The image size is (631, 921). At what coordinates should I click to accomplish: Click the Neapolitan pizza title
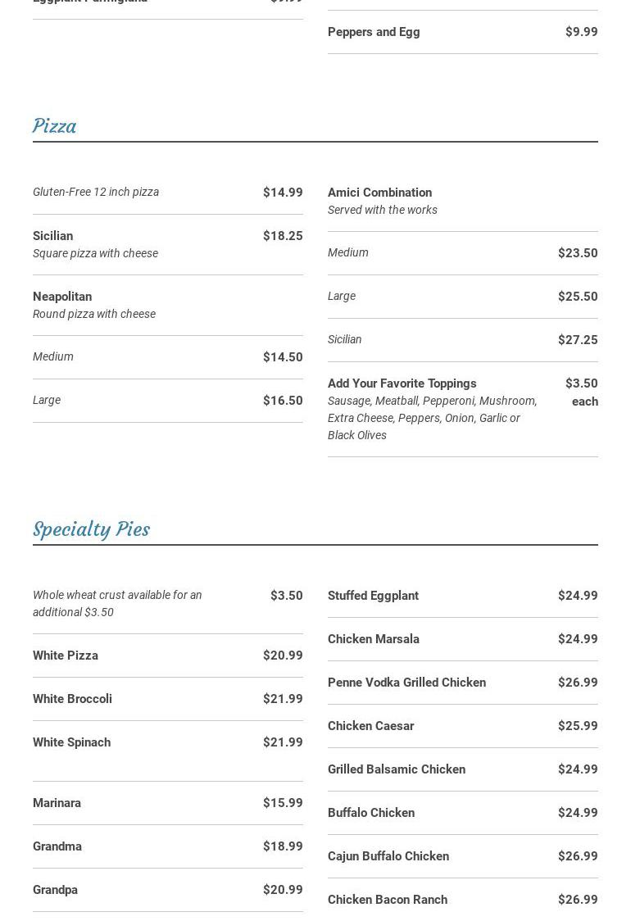tap(62, 297)
